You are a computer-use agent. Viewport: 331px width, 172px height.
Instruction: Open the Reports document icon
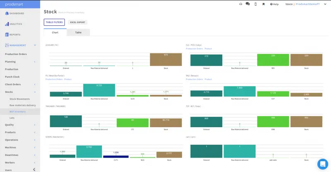7,35
